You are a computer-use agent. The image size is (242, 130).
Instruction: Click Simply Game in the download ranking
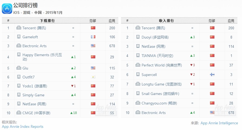pyautogui.click(x=33, y=95)
